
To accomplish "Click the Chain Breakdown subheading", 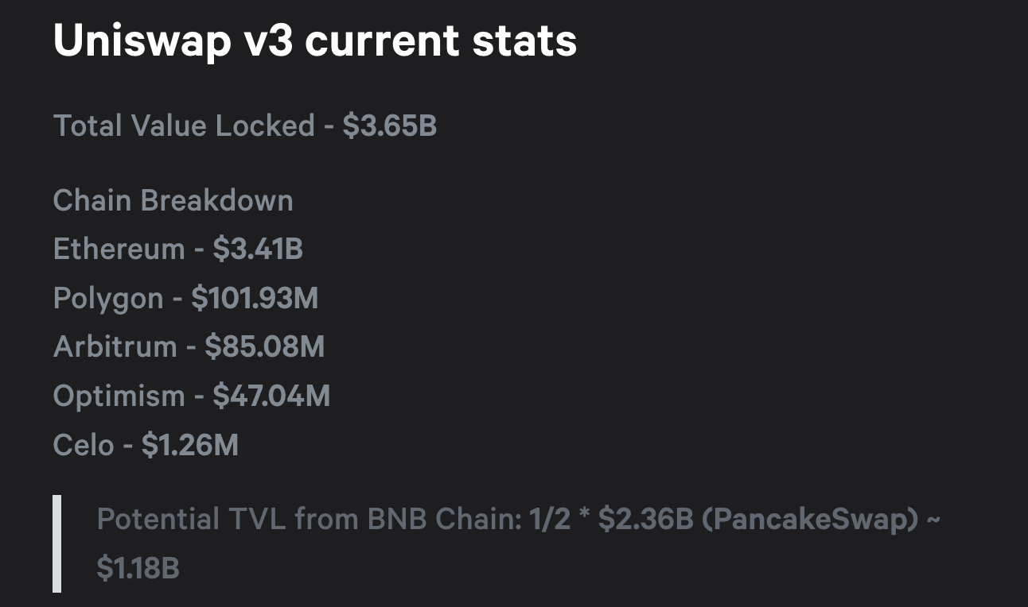I will coord(173,200).
